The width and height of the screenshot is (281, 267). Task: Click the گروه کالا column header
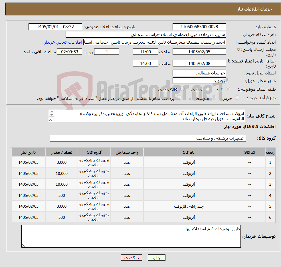[x=94, y=153]
